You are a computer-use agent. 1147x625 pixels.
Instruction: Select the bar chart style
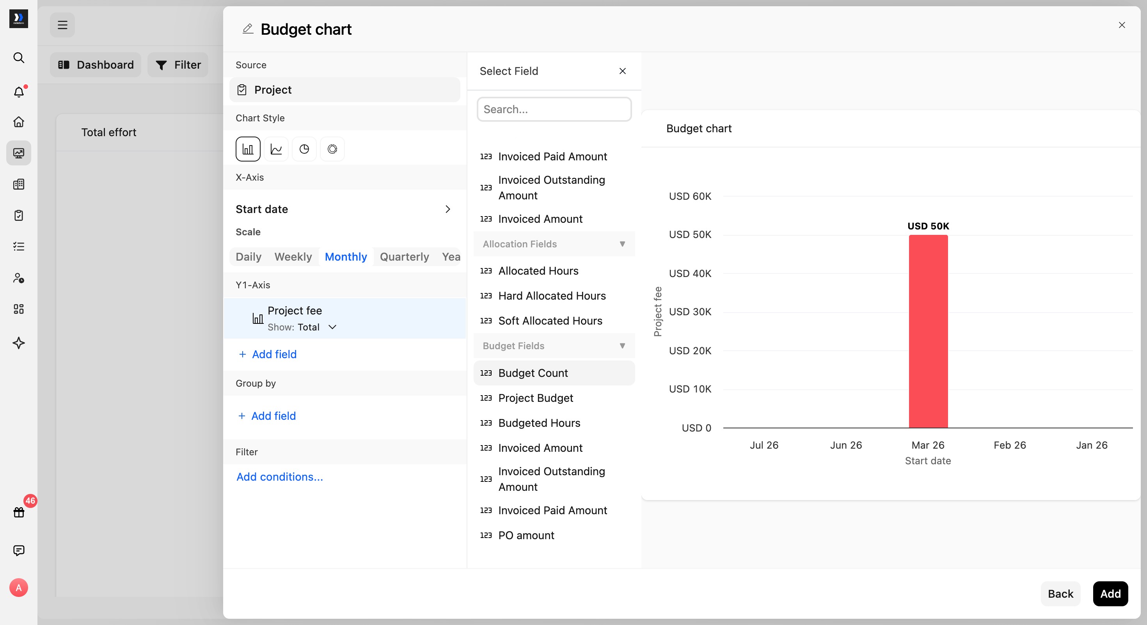click(x=248, y=149)
